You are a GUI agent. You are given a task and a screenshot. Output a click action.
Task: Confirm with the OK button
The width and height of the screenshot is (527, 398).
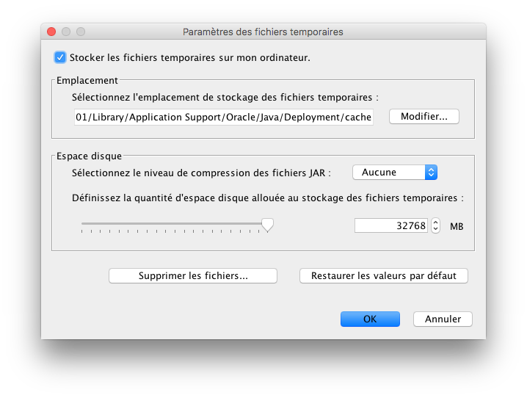point(370,319)
